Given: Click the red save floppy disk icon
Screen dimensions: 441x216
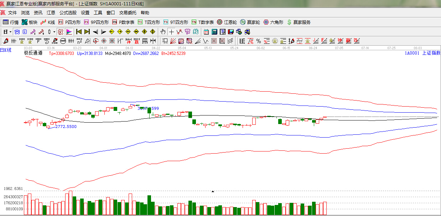Looking at the screenshot, I should click(x=230, y=32).
